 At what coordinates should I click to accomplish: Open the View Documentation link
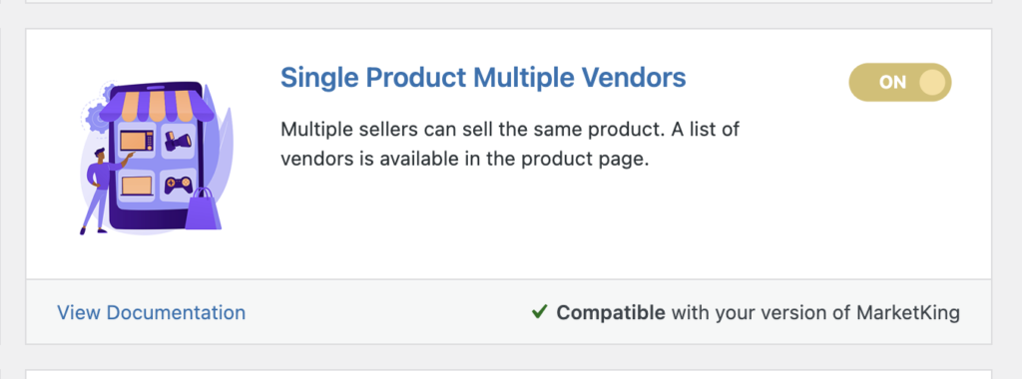(152, 312)
